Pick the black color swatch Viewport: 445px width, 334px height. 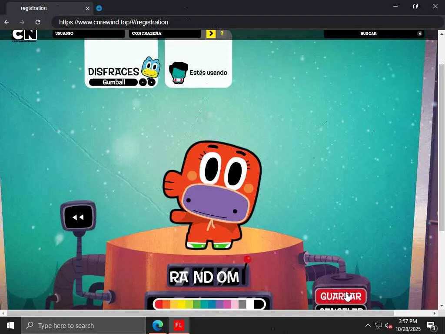[259, 304]
